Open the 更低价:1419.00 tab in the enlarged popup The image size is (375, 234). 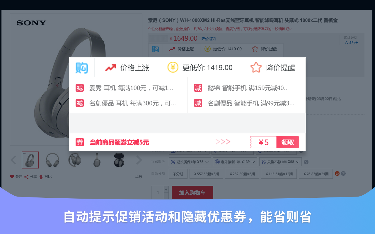[x=200, y=68]
